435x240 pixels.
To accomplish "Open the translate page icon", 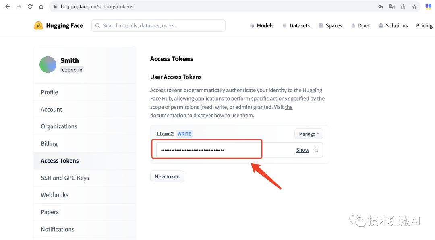I will [x=392, y=7].
